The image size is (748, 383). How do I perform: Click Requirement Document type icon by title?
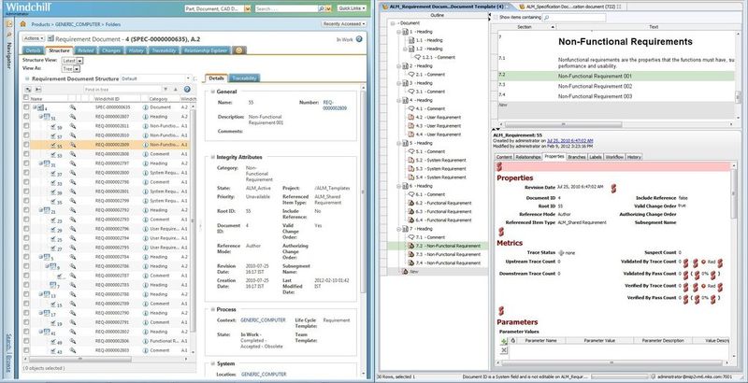click(x=50, y=38)
